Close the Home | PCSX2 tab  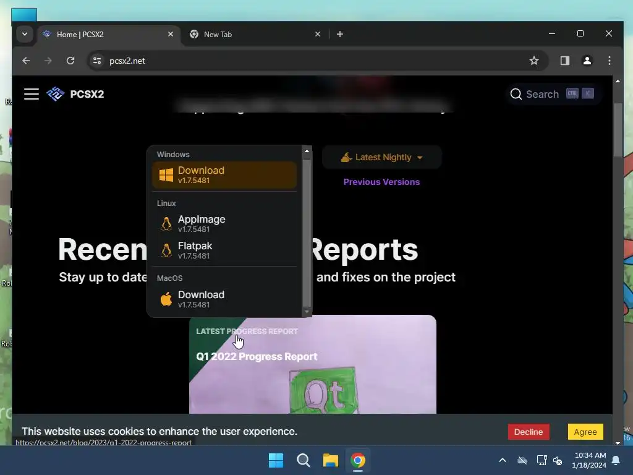pyautogui.click(x=171, y=35)
